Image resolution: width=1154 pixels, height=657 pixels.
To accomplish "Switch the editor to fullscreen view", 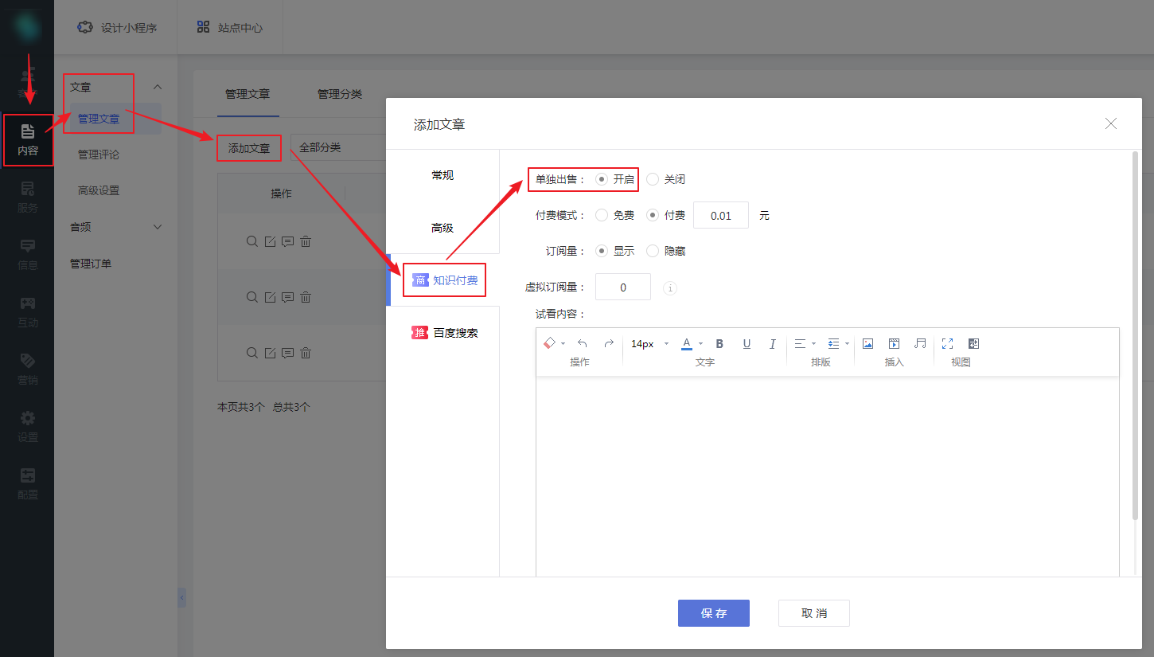I will pos(947,343).
